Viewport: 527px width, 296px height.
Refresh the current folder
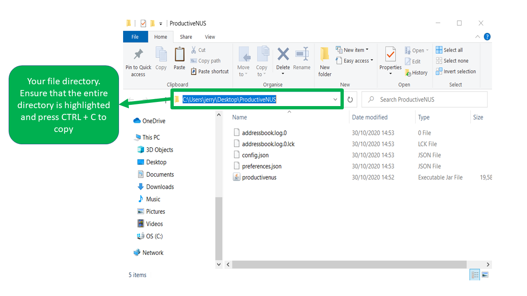[350, 99]
